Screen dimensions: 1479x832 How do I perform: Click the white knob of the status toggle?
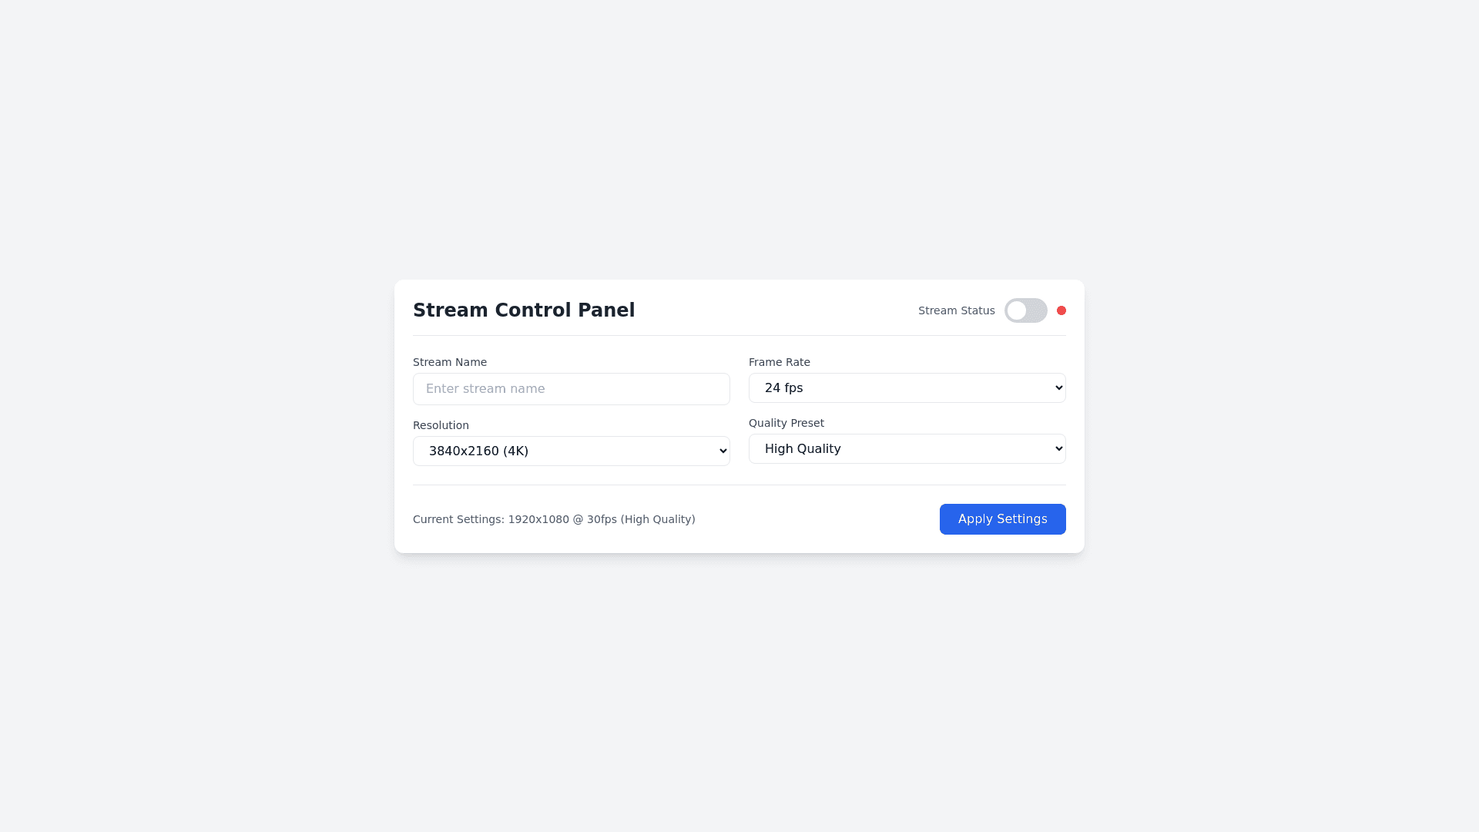(1017, 310)
